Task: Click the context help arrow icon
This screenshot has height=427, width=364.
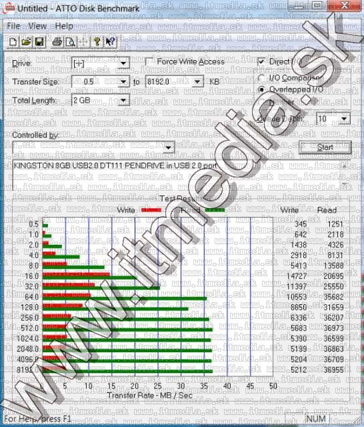Action: (110, 41)
